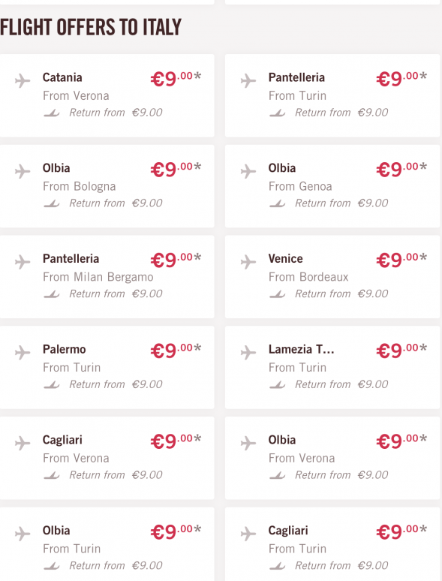Click the €9.00 price for Olbia from Genoa

point(401,169)
